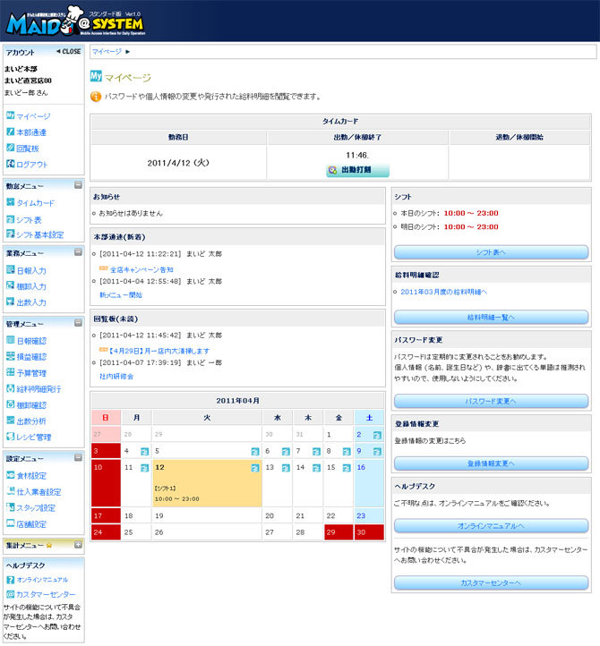The width and height of the screenshot is (600, 646).
Task: Click shift icon on calendar day 12
Action: pos(255,468)
